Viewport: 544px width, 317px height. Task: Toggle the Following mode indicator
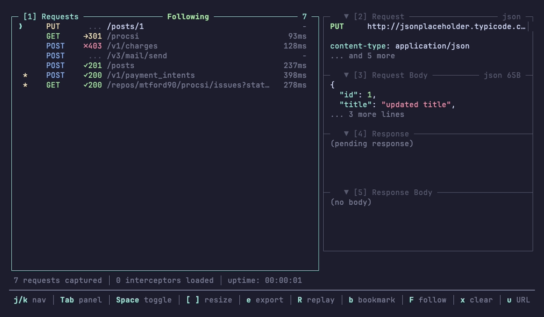(188, 17)
